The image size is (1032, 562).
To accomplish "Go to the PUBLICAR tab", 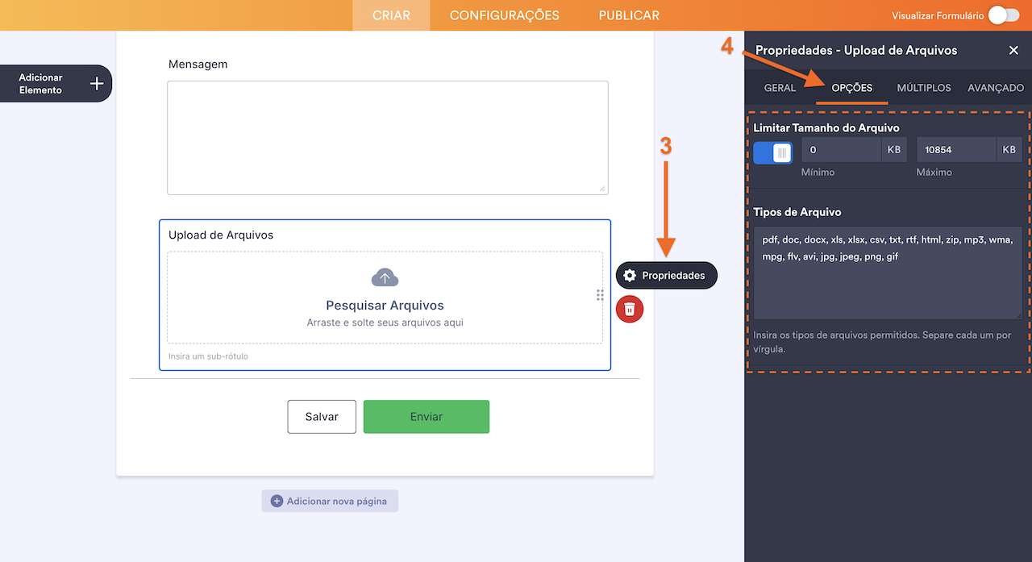I will pyautogui.click(x=629, y=15).
